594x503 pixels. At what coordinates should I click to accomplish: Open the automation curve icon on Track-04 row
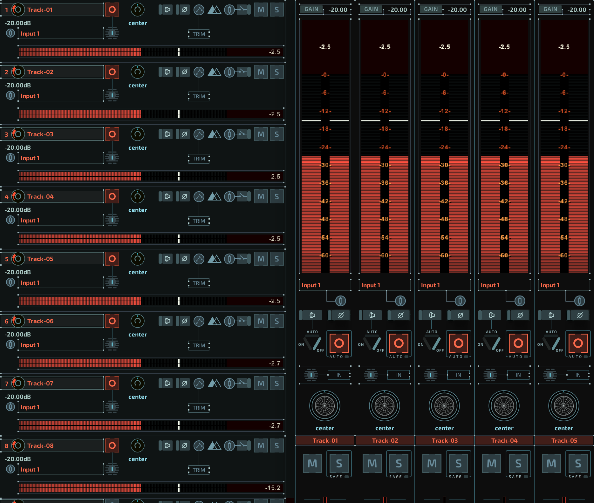[199, 197]
